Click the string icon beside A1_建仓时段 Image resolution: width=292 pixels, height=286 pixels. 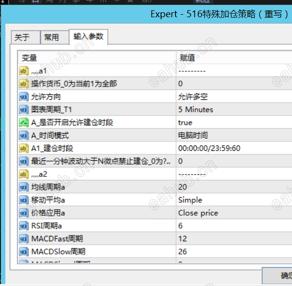coord(24,148)
